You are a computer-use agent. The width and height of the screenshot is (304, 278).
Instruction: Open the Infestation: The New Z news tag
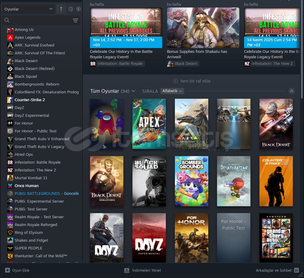pos(269,64)
